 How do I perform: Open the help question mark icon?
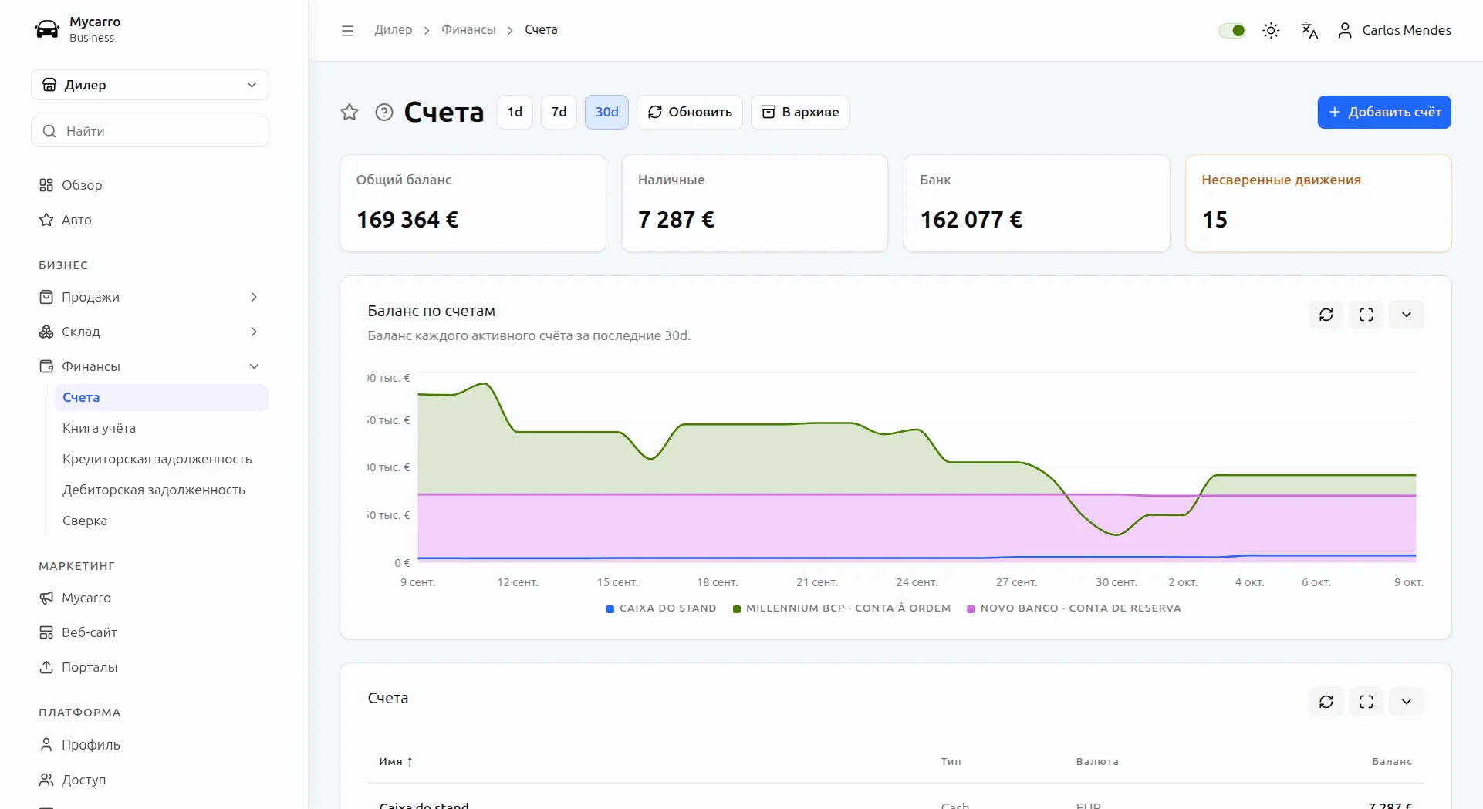pyautogui.click(x=384, y=112)
